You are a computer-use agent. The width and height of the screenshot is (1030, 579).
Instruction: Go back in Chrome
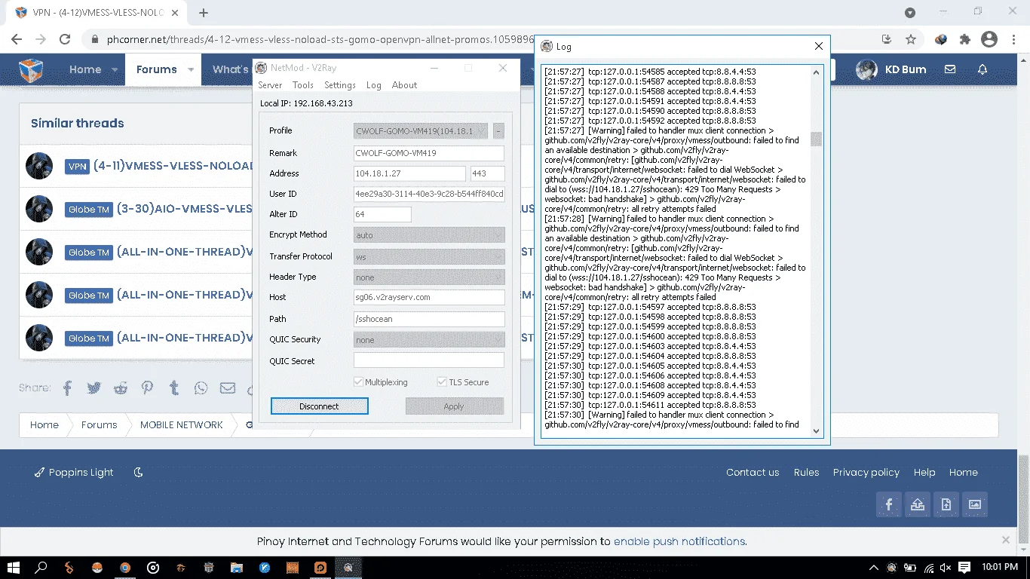pyautogui.click(x=17, y=39)
